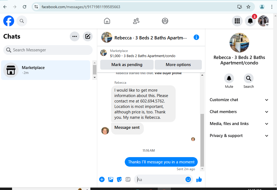277x190 pixels.
Task: Attach a photo using image icon
Action: 111,179
